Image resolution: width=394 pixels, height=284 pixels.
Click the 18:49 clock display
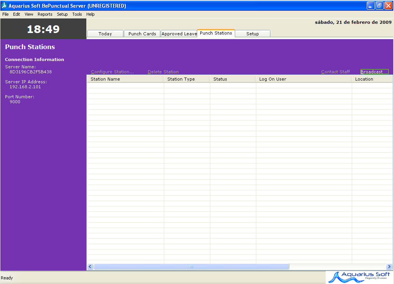tap(43, 29)
